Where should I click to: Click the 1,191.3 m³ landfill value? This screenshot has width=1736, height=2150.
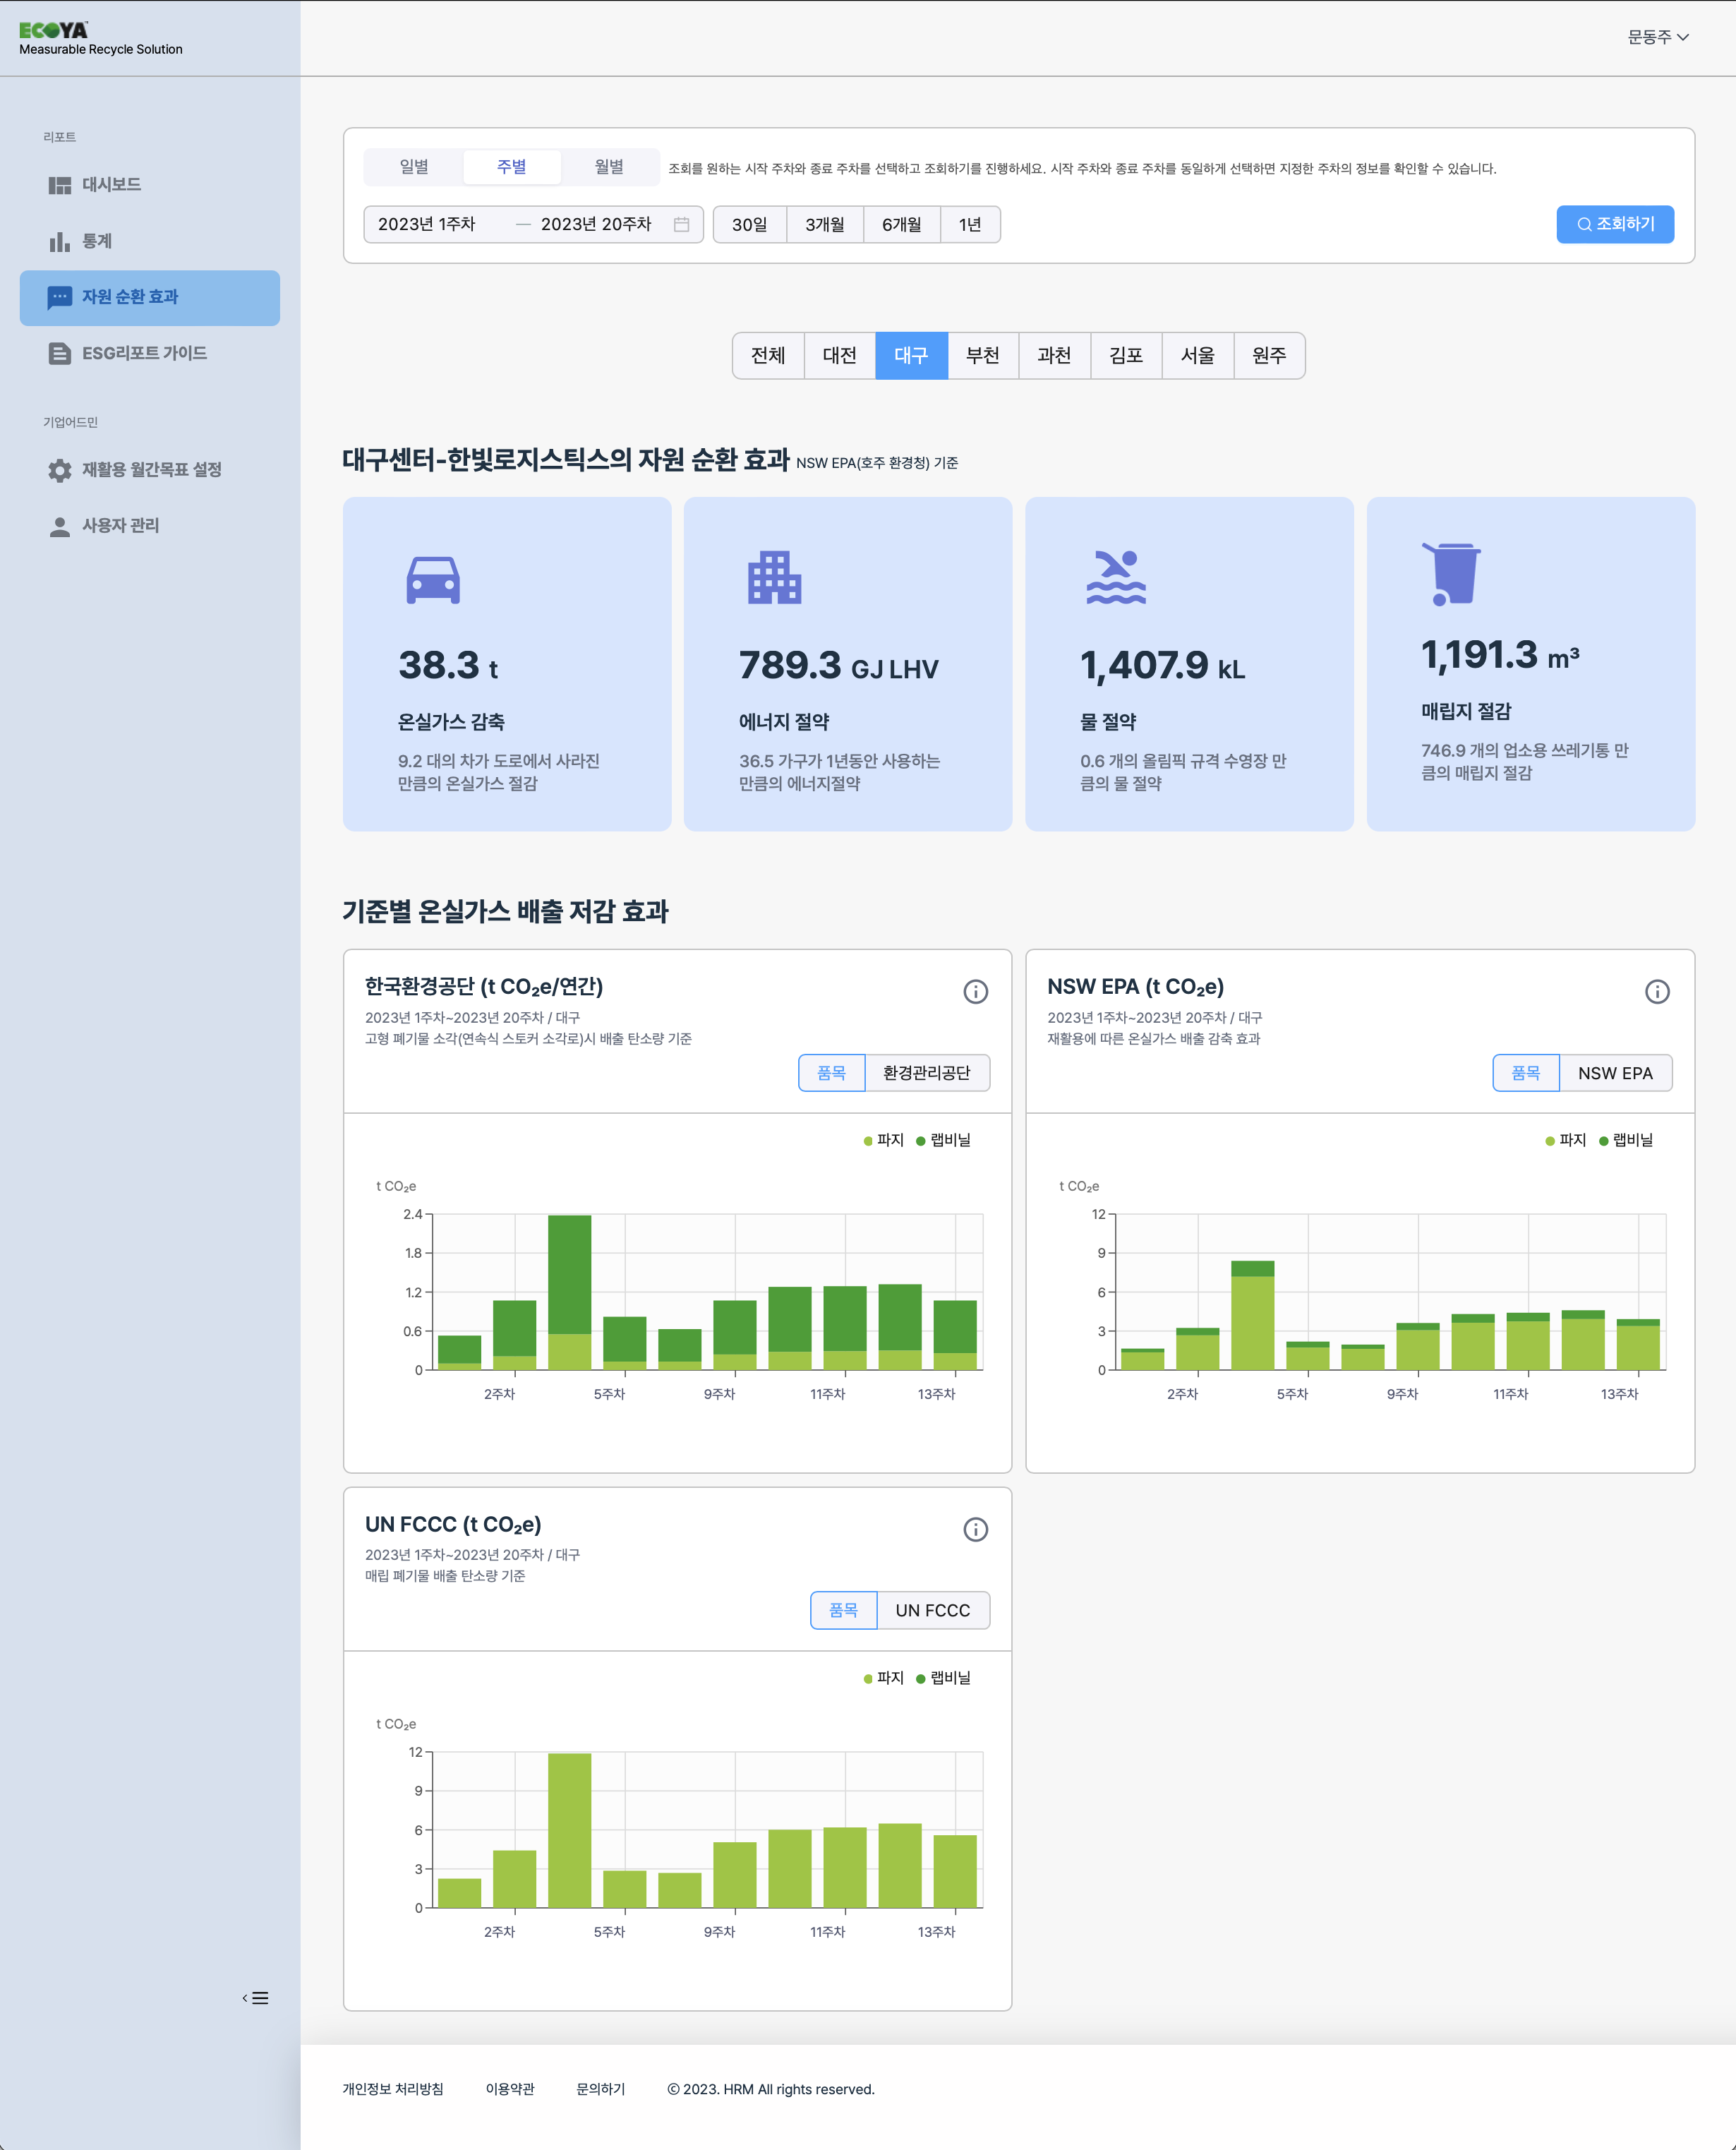click(x=1500, y=656)
